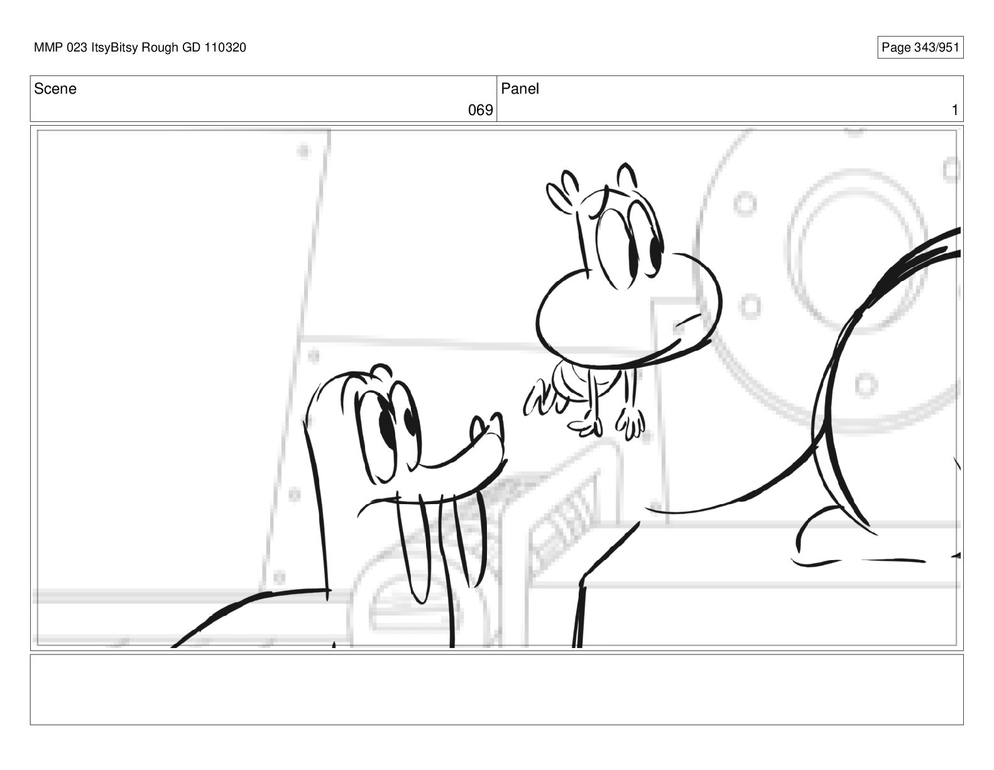Click the scene number '069'
This screenshot has height=770, width=994.
480,111
